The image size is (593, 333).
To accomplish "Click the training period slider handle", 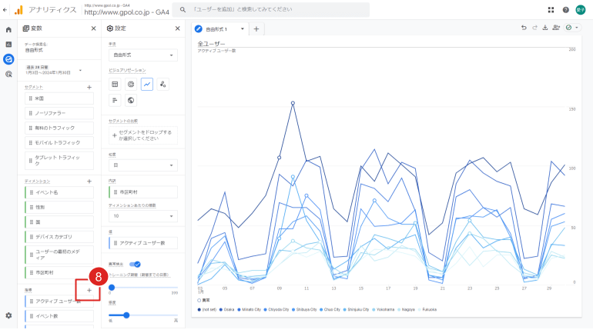I will pyautogui.click(x=112, y=287).
